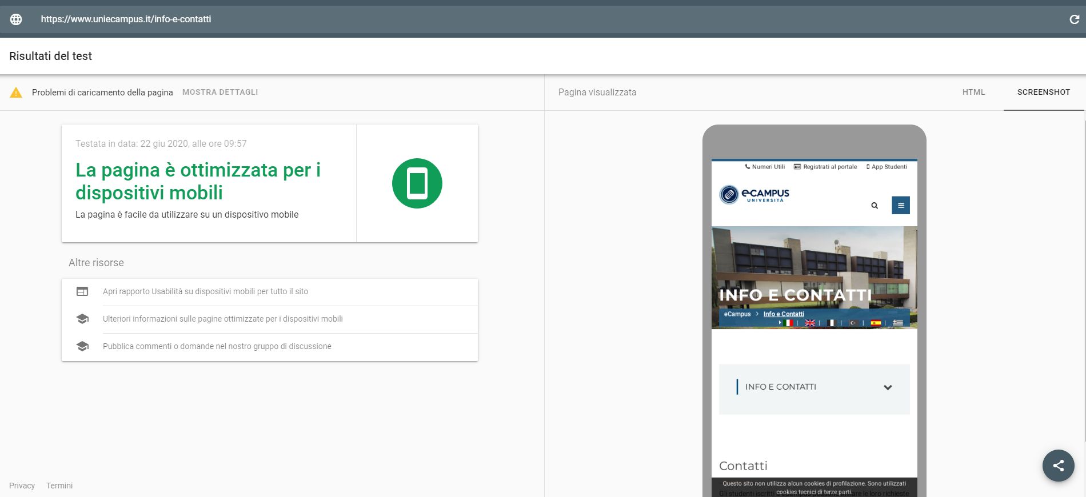Viewport: 1086px width, 497px height.
Task: Open the hamburger menu in the phone preview
Action: (901, 205)
